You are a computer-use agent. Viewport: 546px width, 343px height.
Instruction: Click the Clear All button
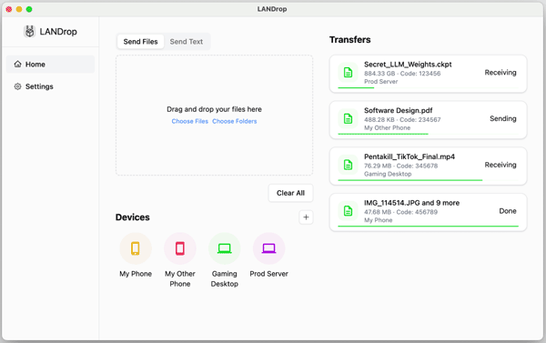click(290, 193)
